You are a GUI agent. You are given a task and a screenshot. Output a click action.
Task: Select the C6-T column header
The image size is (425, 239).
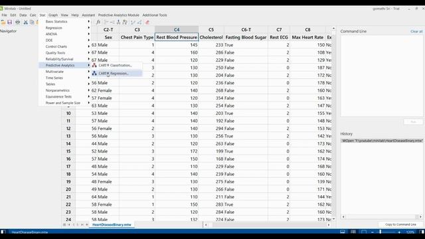246,29
